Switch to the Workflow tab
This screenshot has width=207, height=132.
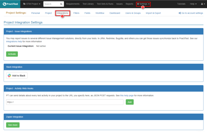pyautogui.click(x=100, y=13)
